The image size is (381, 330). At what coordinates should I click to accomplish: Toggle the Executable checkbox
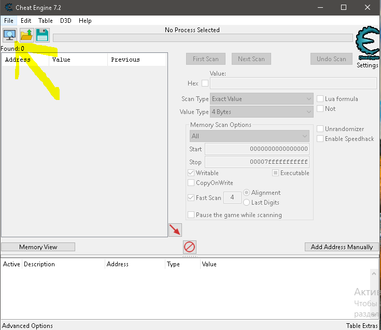point(275,173)
